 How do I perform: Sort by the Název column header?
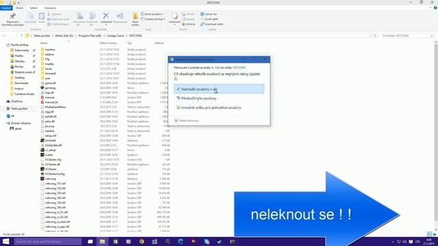point(44,43)
